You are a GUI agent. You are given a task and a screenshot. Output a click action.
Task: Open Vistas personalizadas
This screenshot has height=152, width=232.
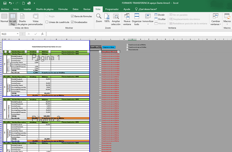pyautogui.click(x=36, y=19)
